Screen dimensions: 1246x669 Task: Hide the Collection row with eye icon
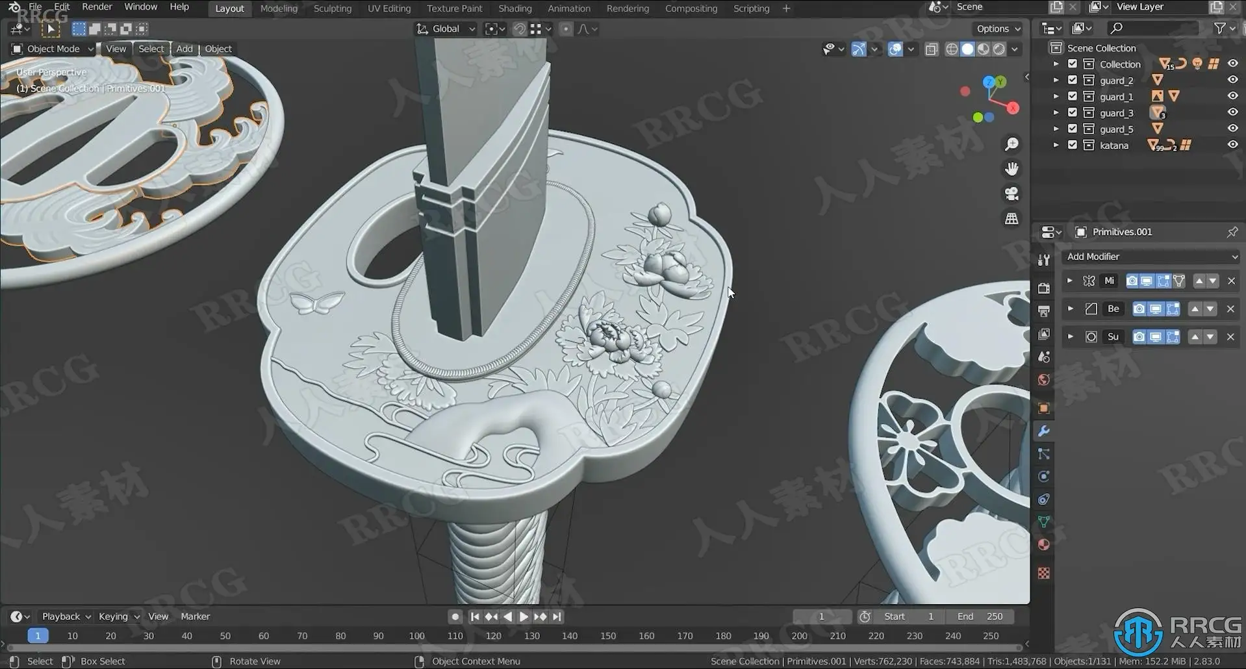pos(1232,64)
